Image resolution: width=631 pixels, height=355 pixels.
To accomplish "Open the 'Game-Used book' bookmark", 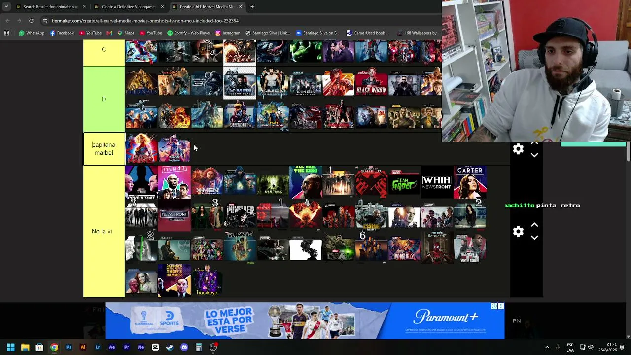I will point(368,33).
